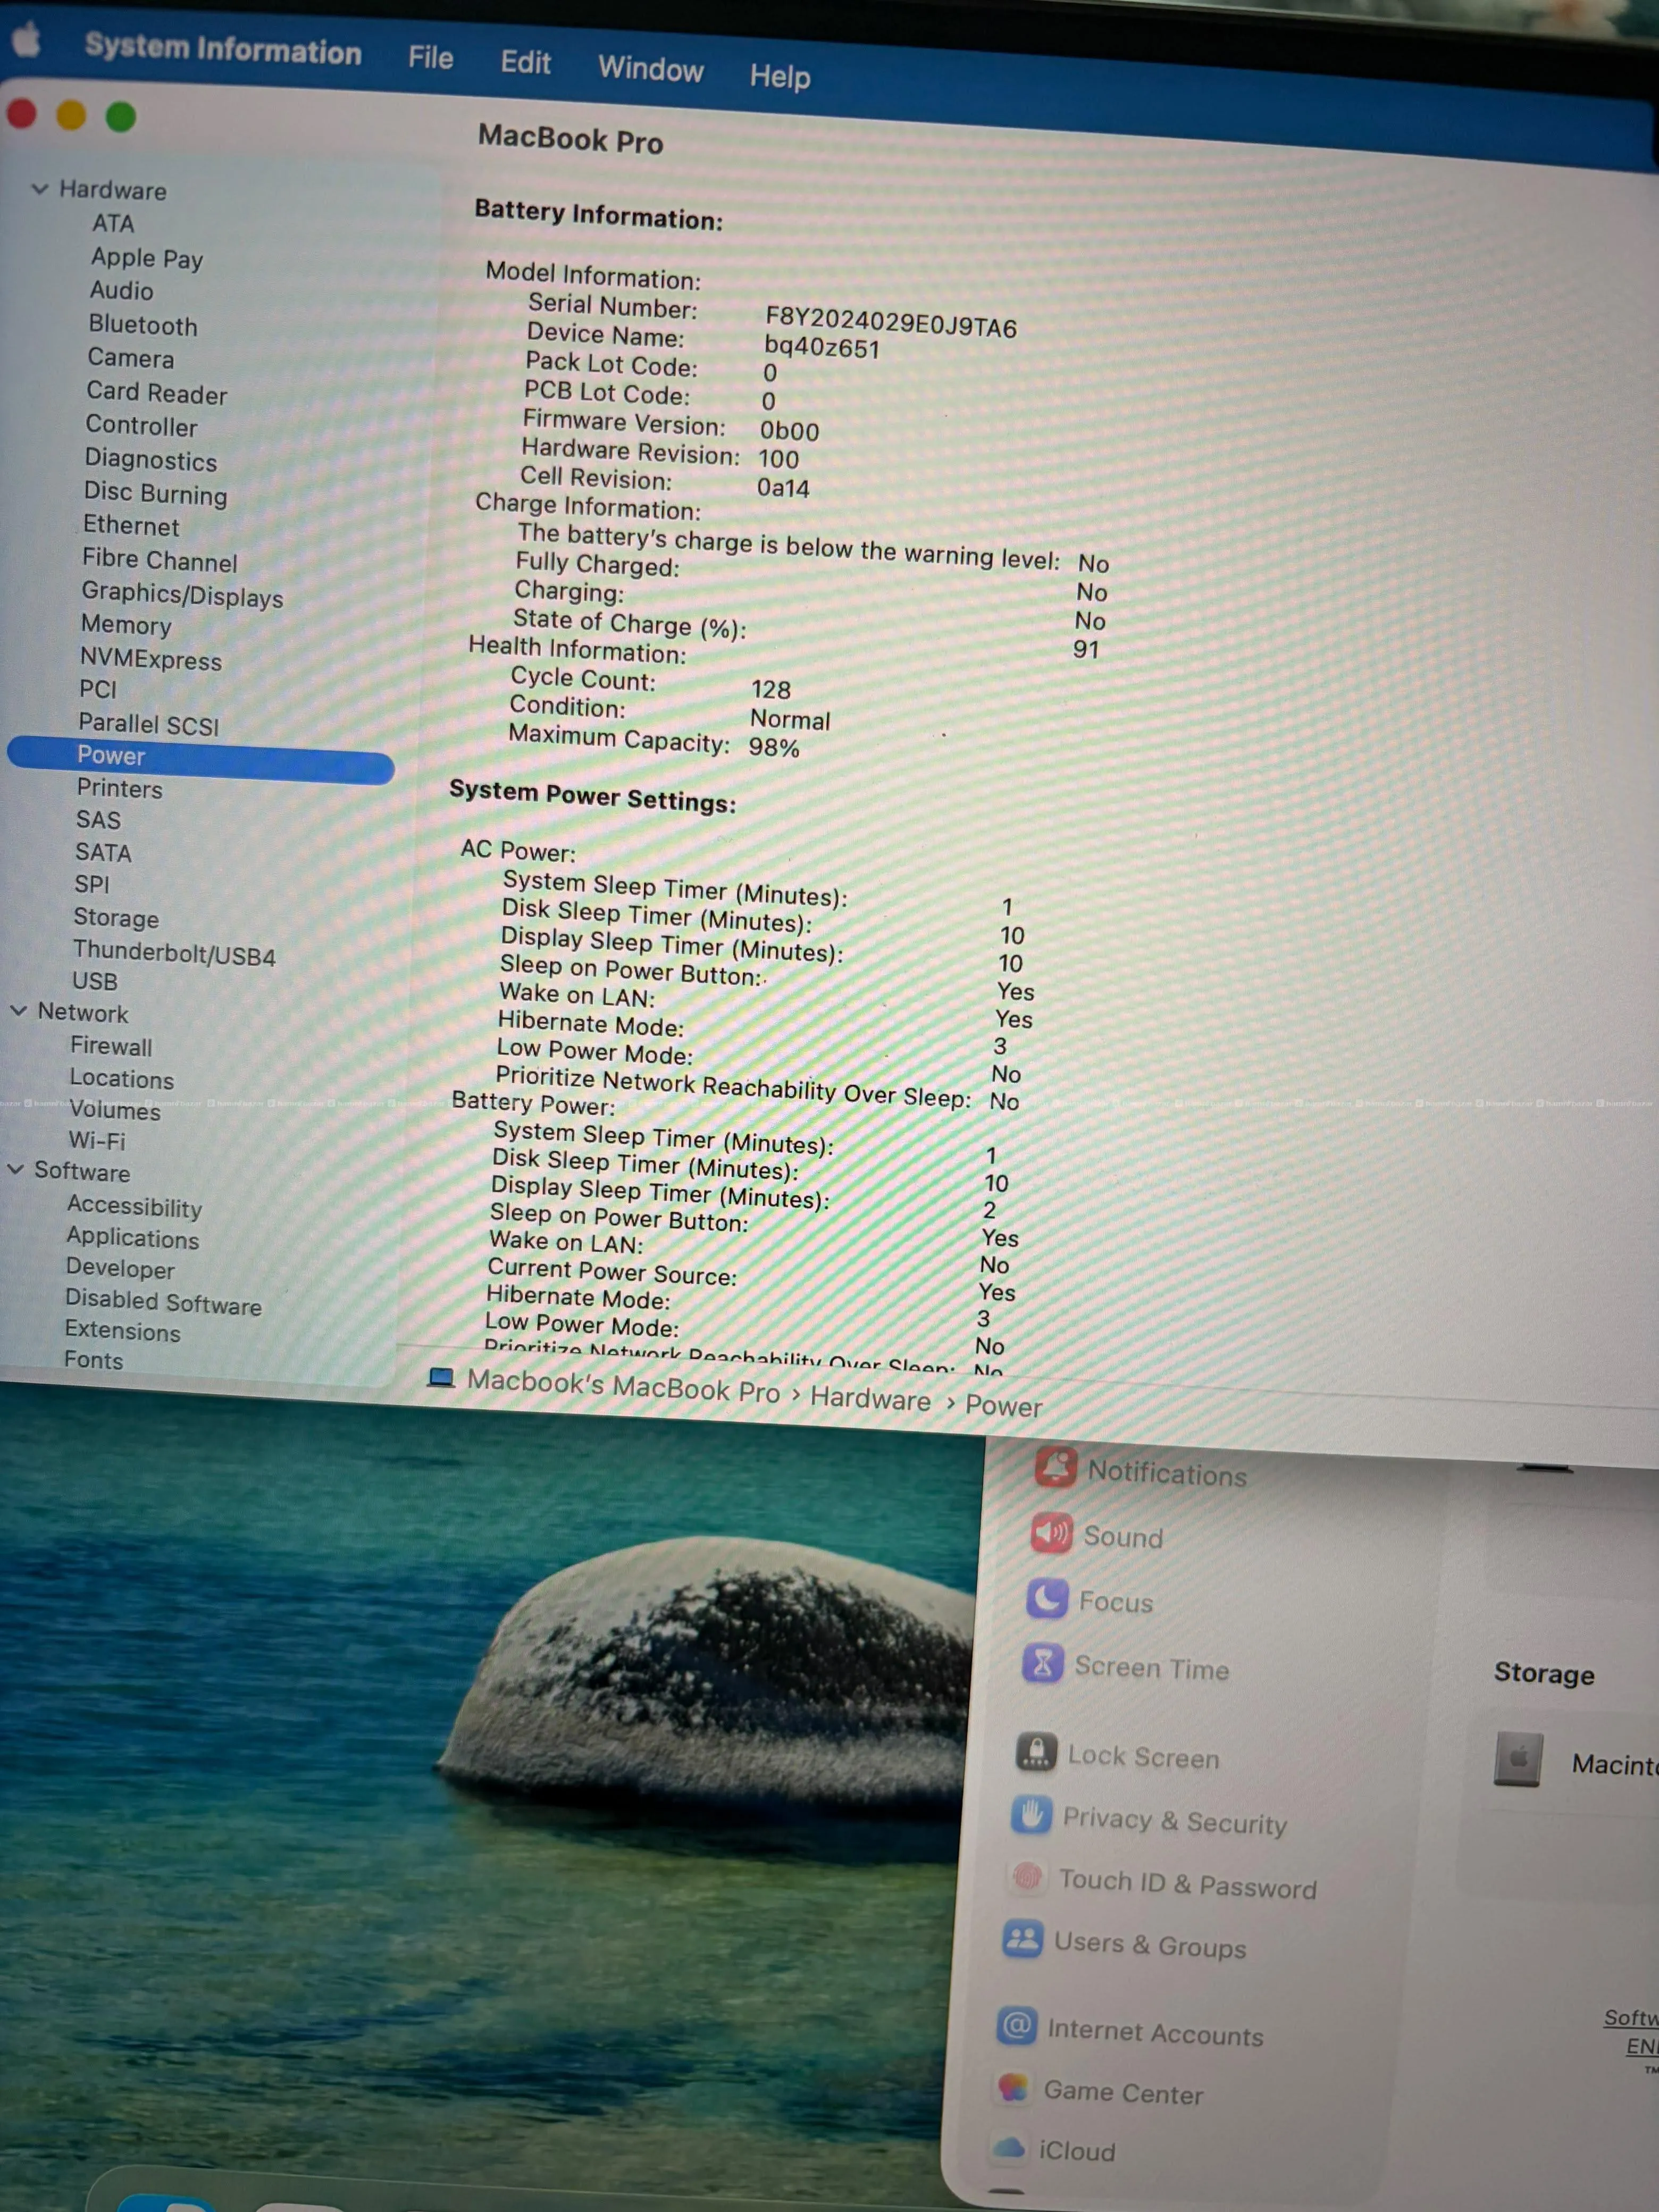Open the Help menu
Screen dimensions: 1659x2212
click(780, 76)
